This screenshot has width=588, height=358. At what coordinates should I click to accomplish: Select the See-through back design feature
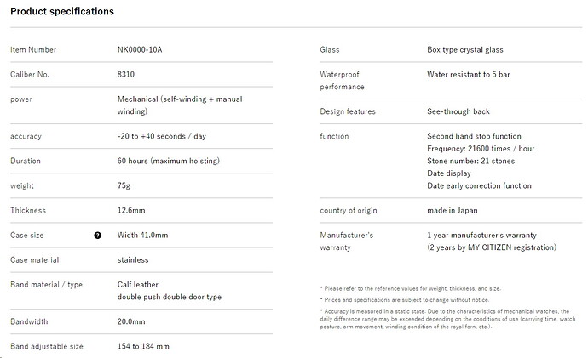pyautogui.click(x=458, y=111)
